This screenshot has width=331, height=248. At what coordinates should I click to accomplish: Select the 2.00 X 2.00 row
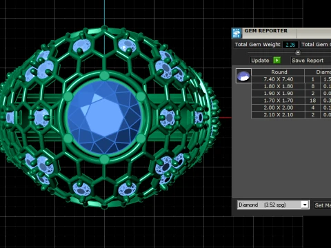pos(291,107)
